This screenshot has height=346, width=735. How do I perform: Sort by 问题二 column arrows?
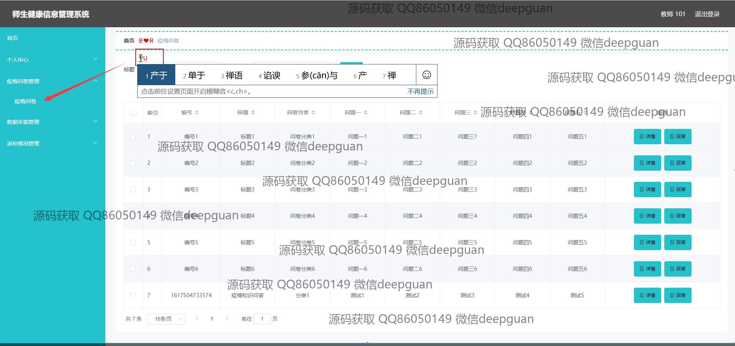click(x=421, y=112)
